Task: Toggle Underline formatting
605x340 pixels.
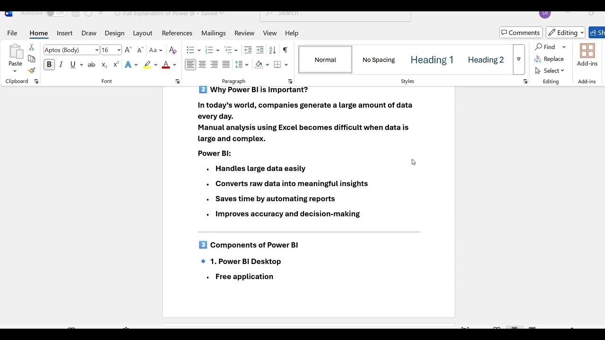Action: (x=73, y=65)
